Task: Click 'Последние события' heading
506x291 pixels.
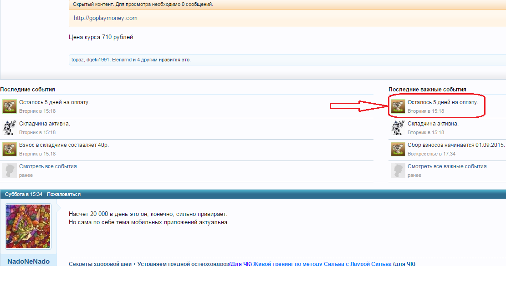Action: click(x=27, y=89)
